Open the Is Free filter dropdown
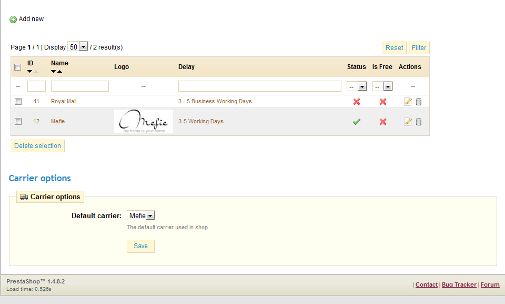The width and height of the screenshot is (505, 304). (x=382, y=86)
